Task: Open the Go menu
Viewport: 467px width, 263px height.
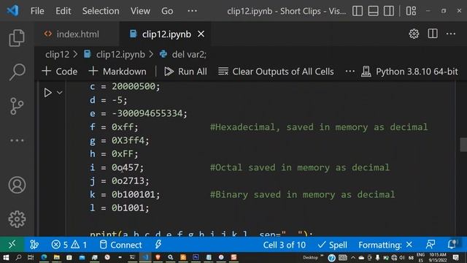Action: tap(167, 11)
